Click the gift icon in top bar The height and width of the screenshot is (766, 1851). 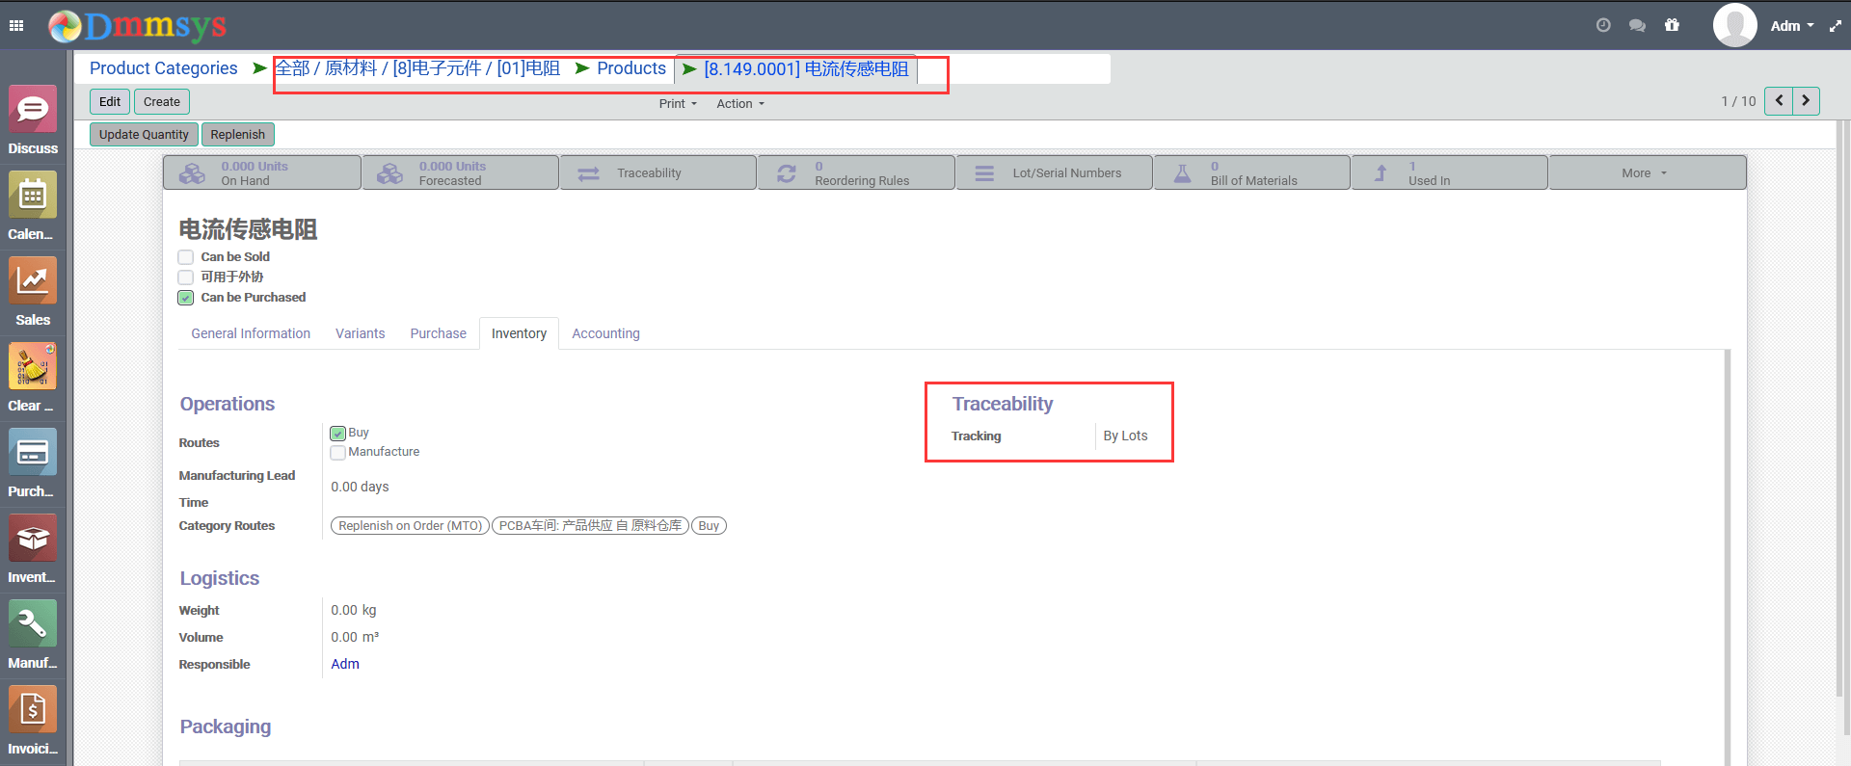coord(1672,26)
